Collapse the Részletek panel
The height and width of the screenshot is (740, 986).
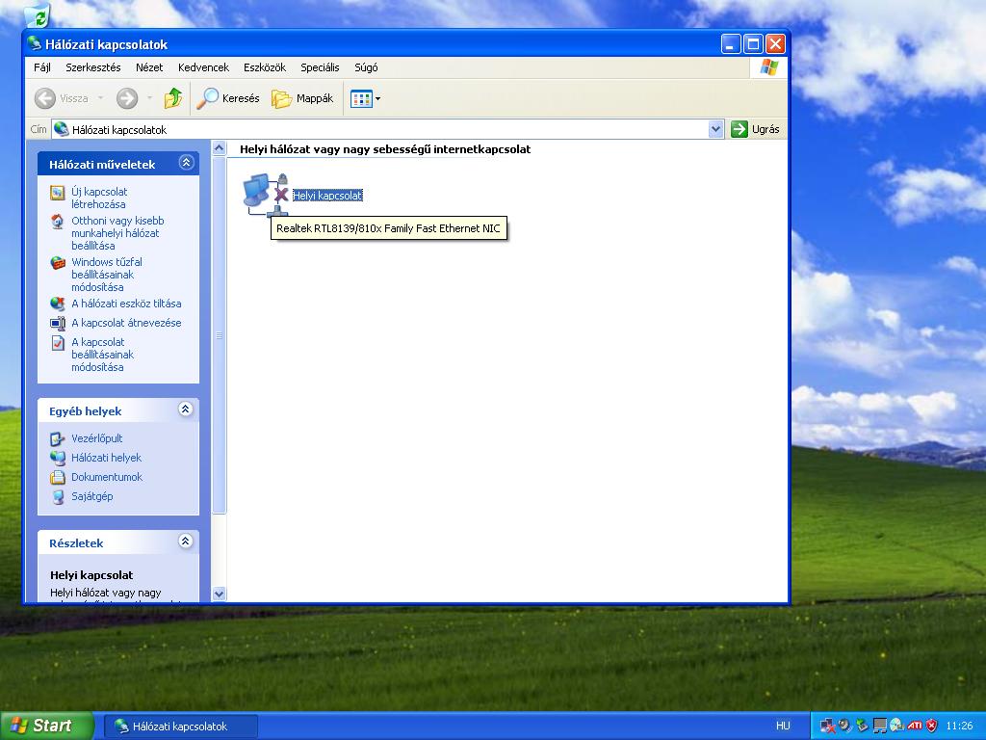[x=186, y=542]
